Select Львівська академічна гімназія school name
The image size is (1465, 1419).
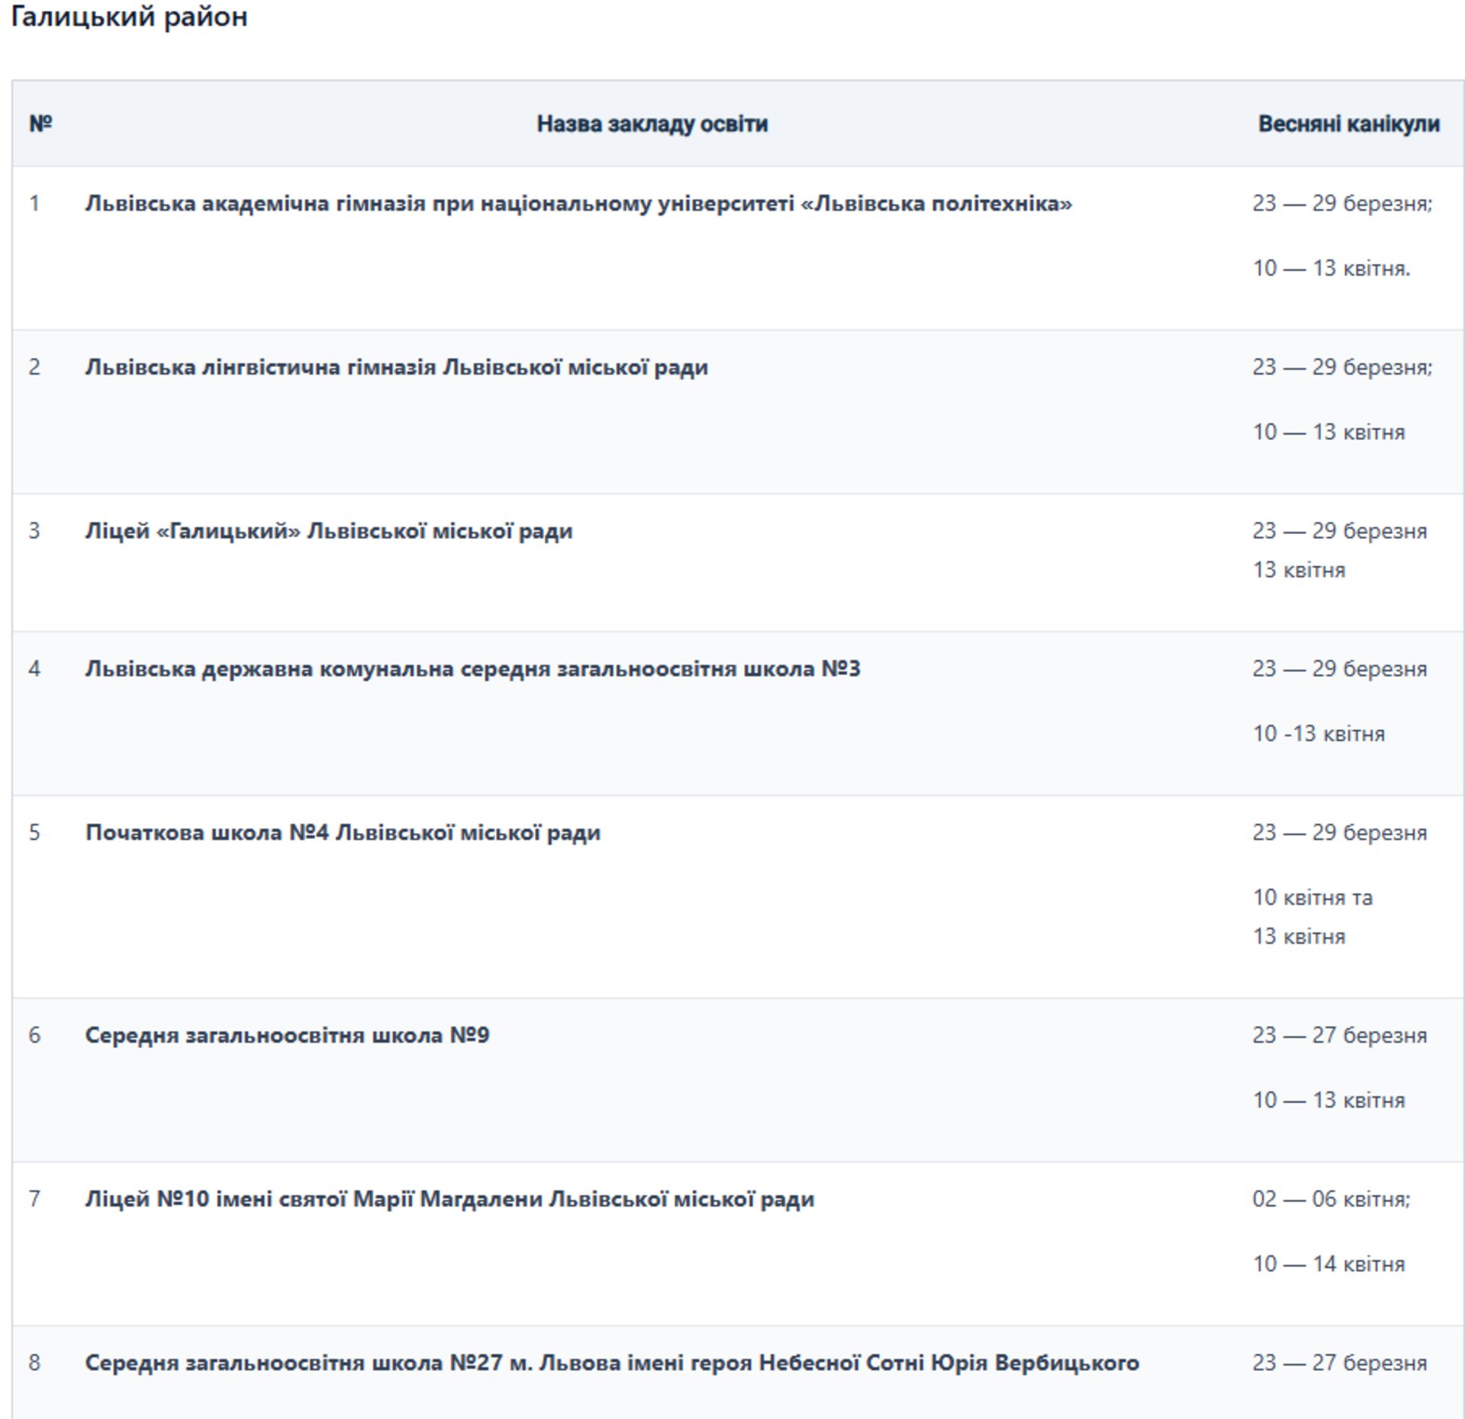pos(578,204)
